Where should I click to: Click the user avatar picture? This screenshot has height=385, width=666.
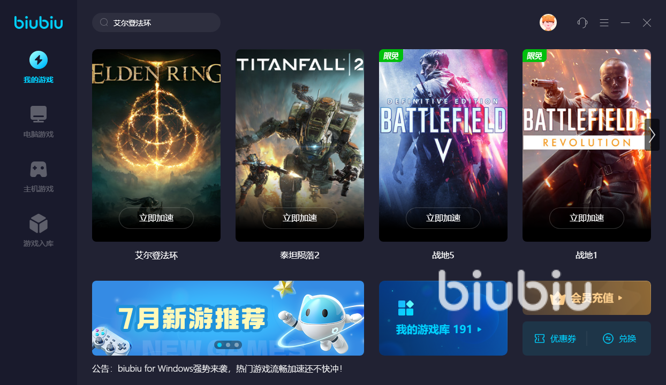548,22
